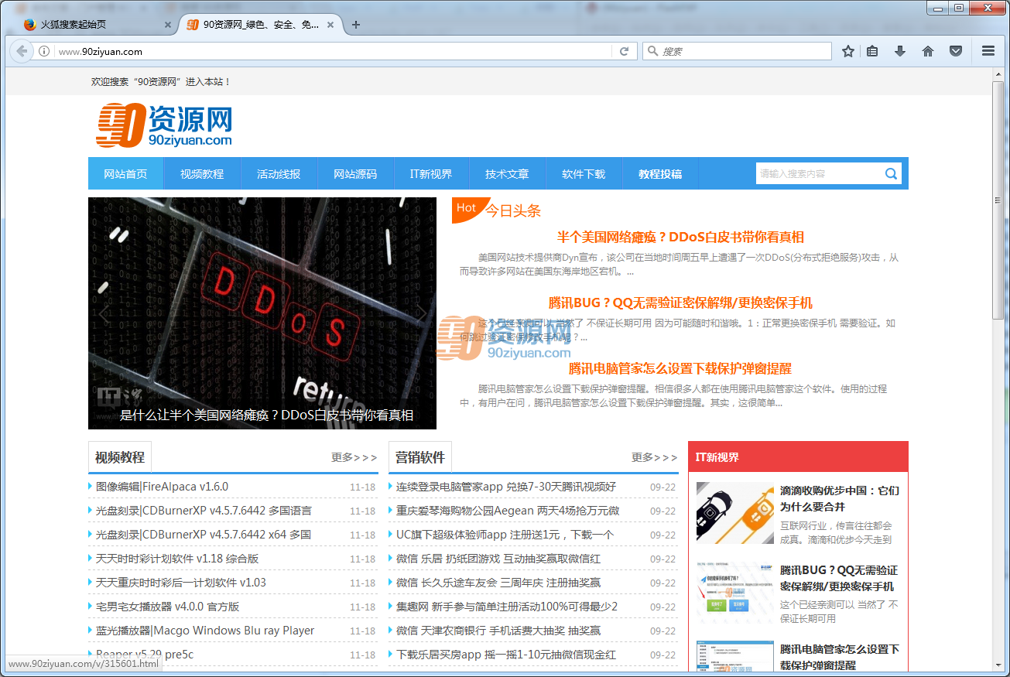Open 图像编辑|FireAlpaca v1.6.0 entry
Image resolution: width=1010 pixels, height=677 pixels.
point(162,487)
